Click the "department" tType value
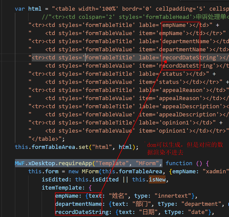The width and height of the screenshot is (229, 217). (x=201, y=204)
